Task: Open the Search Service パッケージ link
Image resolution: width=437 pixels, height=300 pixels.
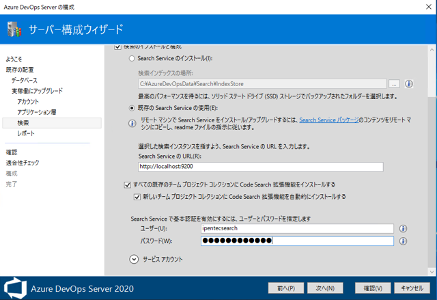Action: click(x=329, y=120)
